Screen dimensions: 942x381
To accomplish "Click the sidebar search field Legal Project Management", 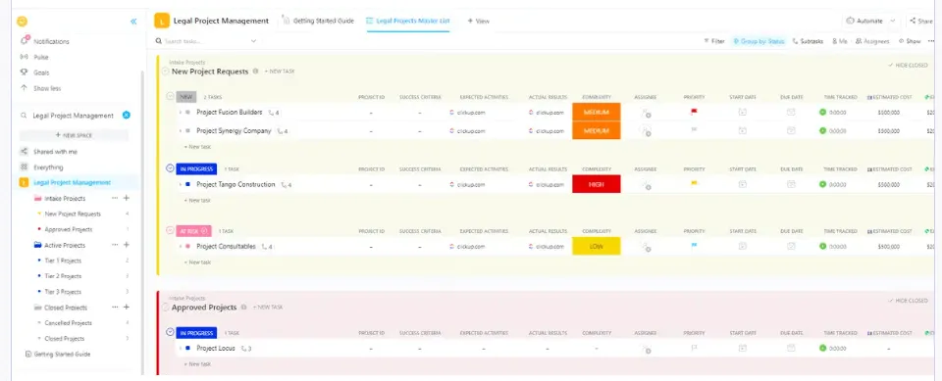I will (x=73, y=116).
